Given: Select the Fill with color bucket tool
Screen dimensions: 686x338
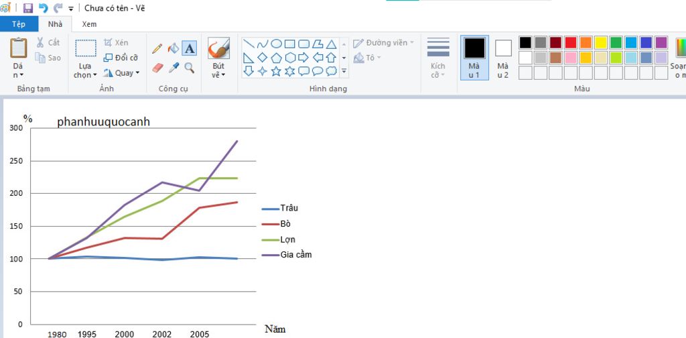Looking at the screenshot, I should click(174, 48).
